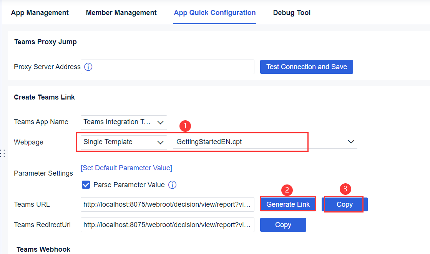Click the Teams App Name label
Viewport: 430px width, 254px height.
point(41,122)
